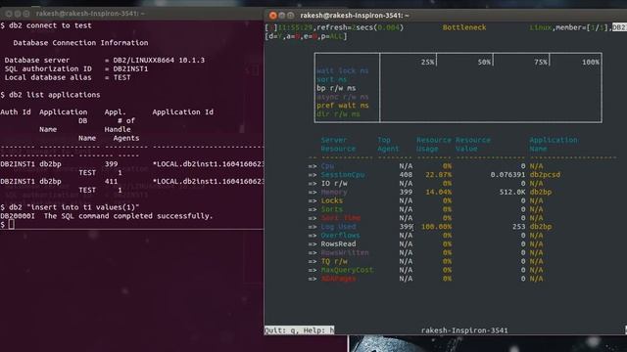Click the 25% scale marker
This screenshot has width=627, height=352.
point(427,63)
